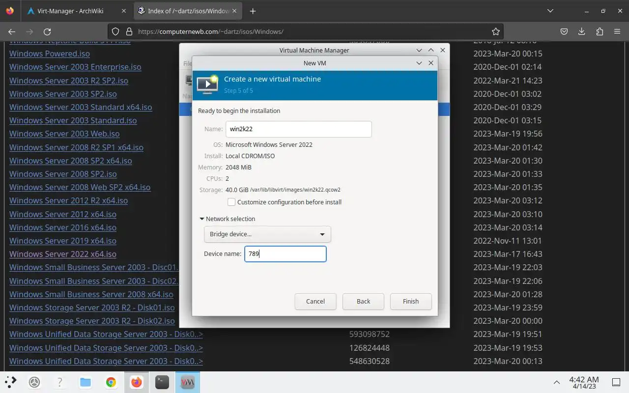This screenshot has width=629, height=393.
Task: Launch Chrome from the taskbar
Action: pos(111,382)
